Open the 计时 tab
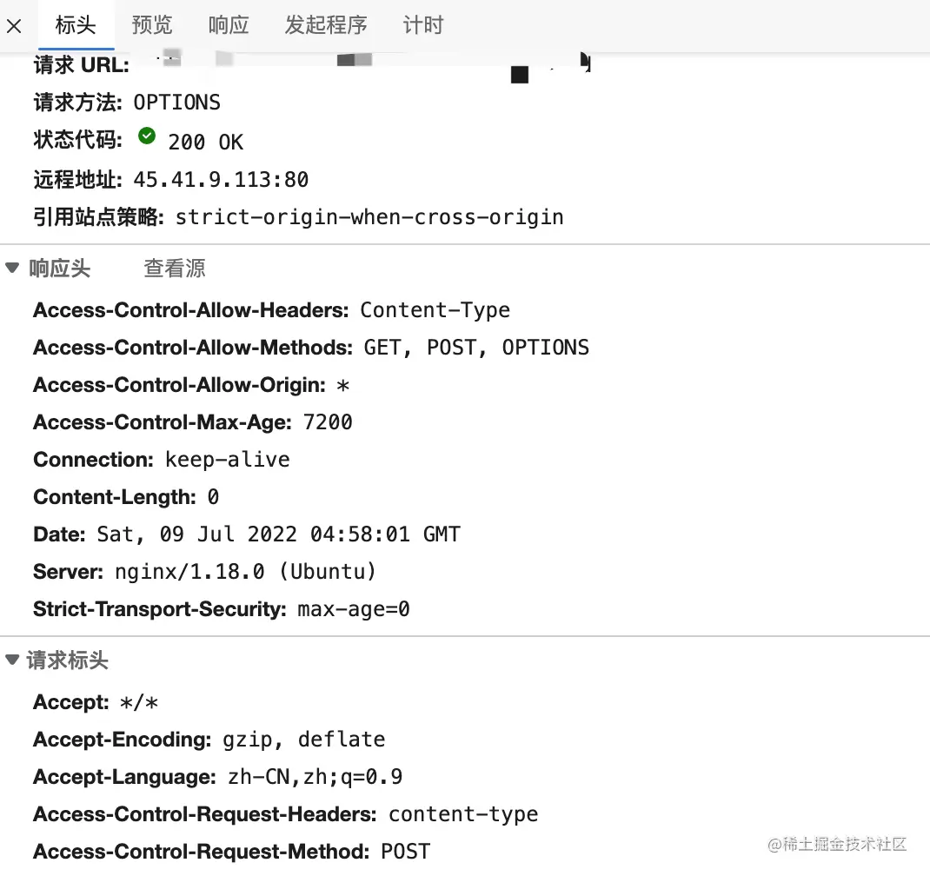 coord(423,25)
